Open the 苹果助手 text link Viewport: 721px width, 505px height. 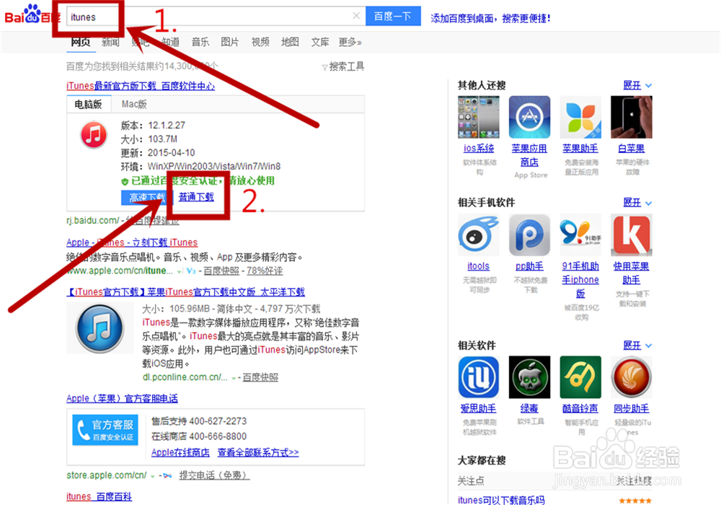[x=580, y=148]
